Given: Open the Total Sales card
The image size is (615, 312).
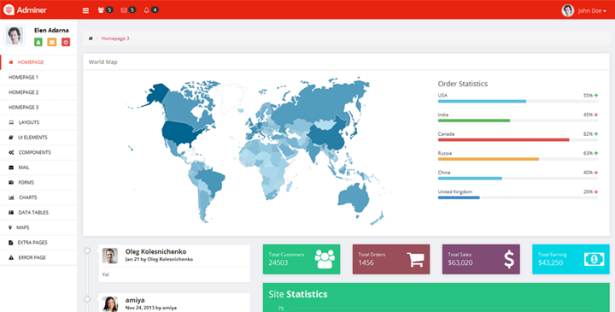Looking at the screenshot, I should point(481,259).
